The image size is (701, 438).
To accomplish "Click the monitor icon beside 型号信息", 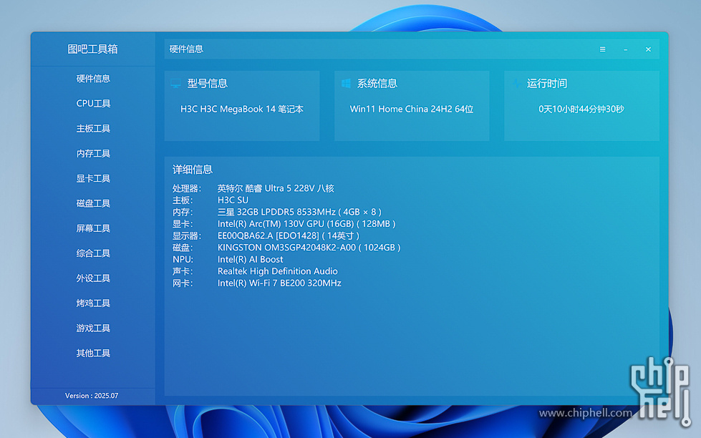I will [175, 84].
